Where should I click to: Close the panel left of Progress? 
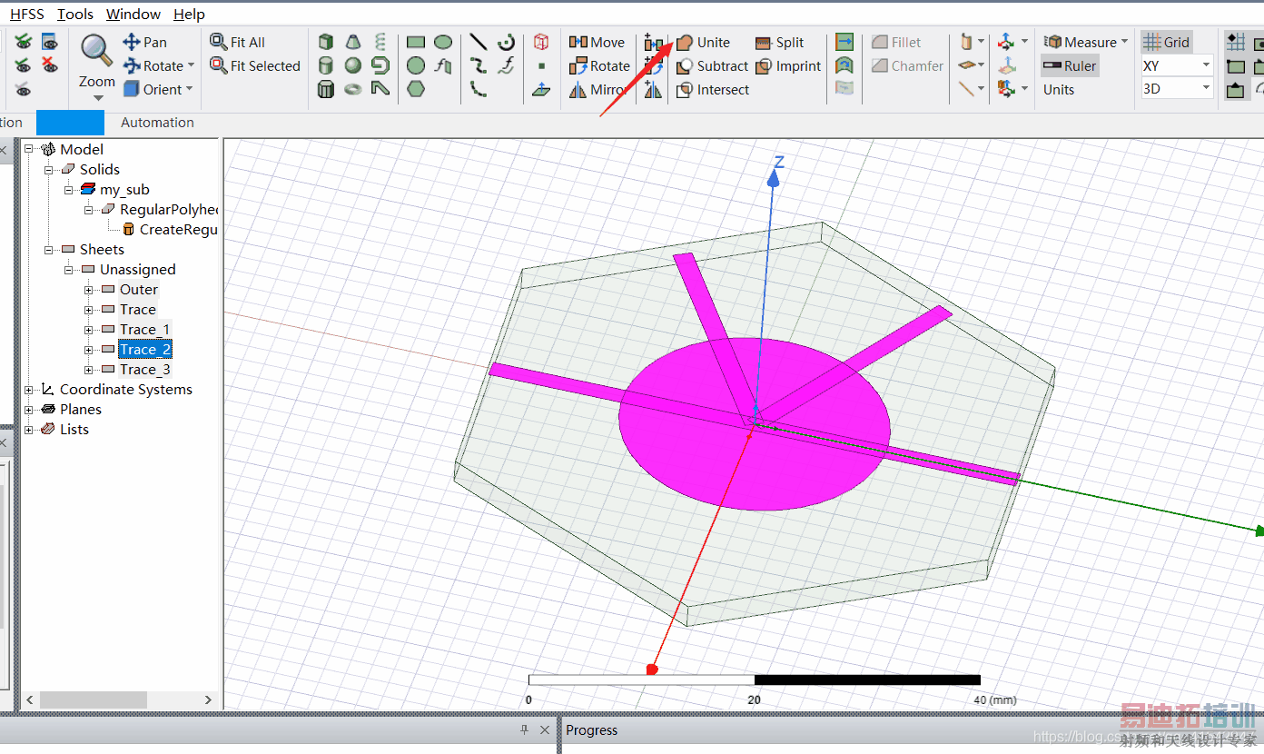(x=545, y=730)
